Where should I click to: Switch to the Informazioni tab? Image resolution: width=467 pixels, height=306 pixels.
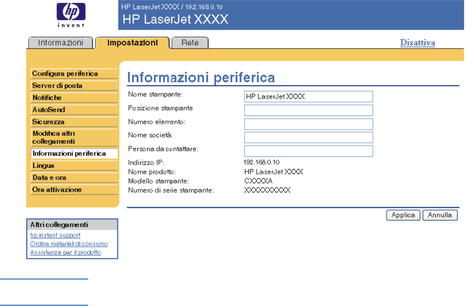pos(61,43)
